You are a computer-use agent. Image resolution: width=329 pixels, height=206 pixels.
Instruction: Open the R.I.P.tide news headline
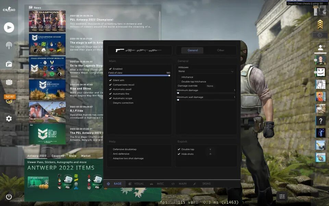pyautogui.click(x=76, y=111)
